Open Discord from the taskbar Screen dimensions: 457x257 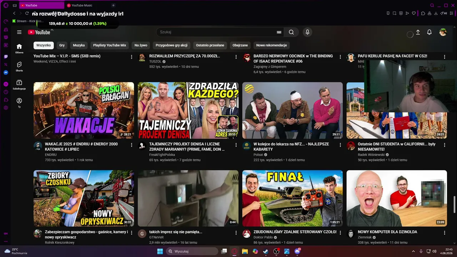297,251
